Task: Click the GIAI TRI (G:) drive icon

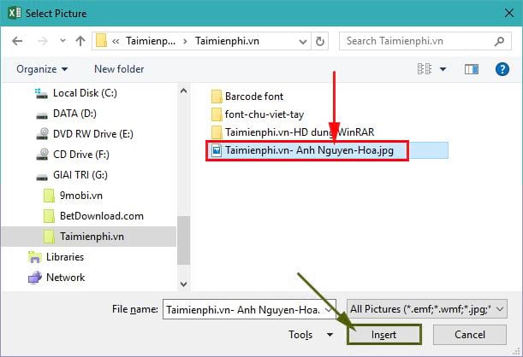Action: point(42,177)
